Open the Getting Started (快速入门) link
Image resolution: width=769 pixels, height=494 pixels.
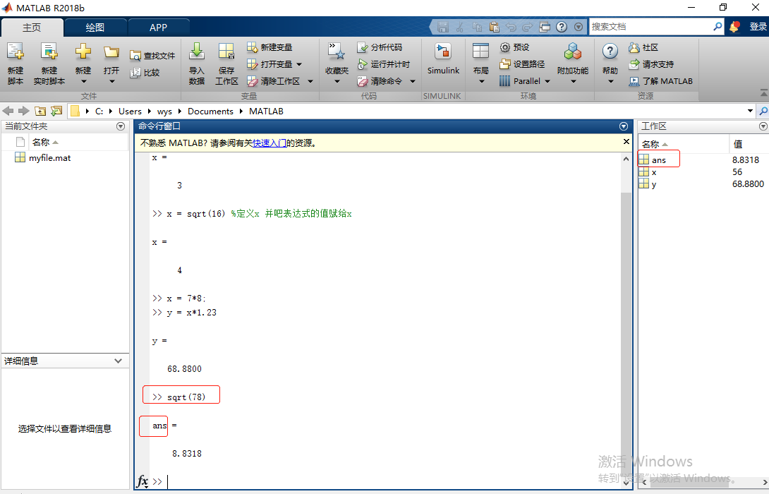click(270, 143)
